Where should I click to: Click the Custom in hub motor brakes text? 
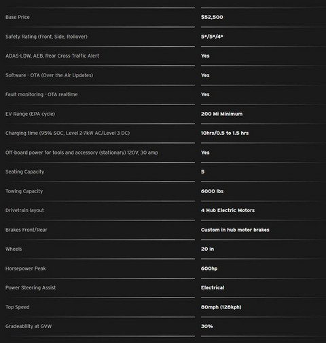pos(235,230)
